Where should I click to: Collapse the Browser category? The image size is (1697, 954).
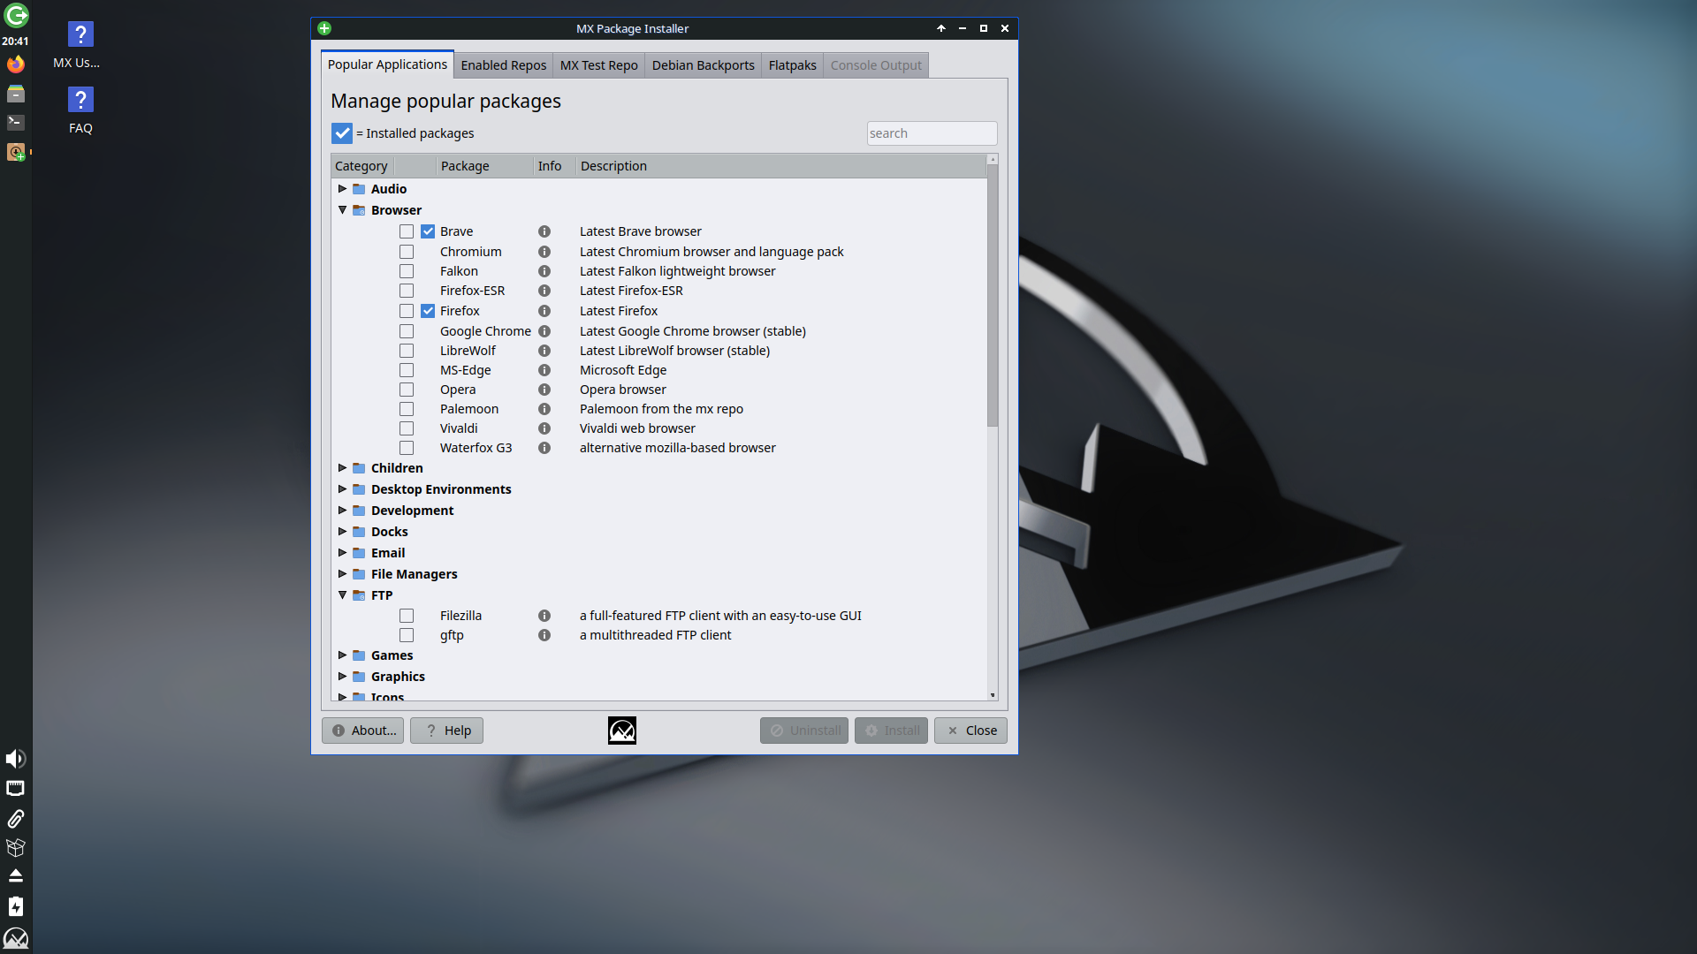(x=342, y=210)
